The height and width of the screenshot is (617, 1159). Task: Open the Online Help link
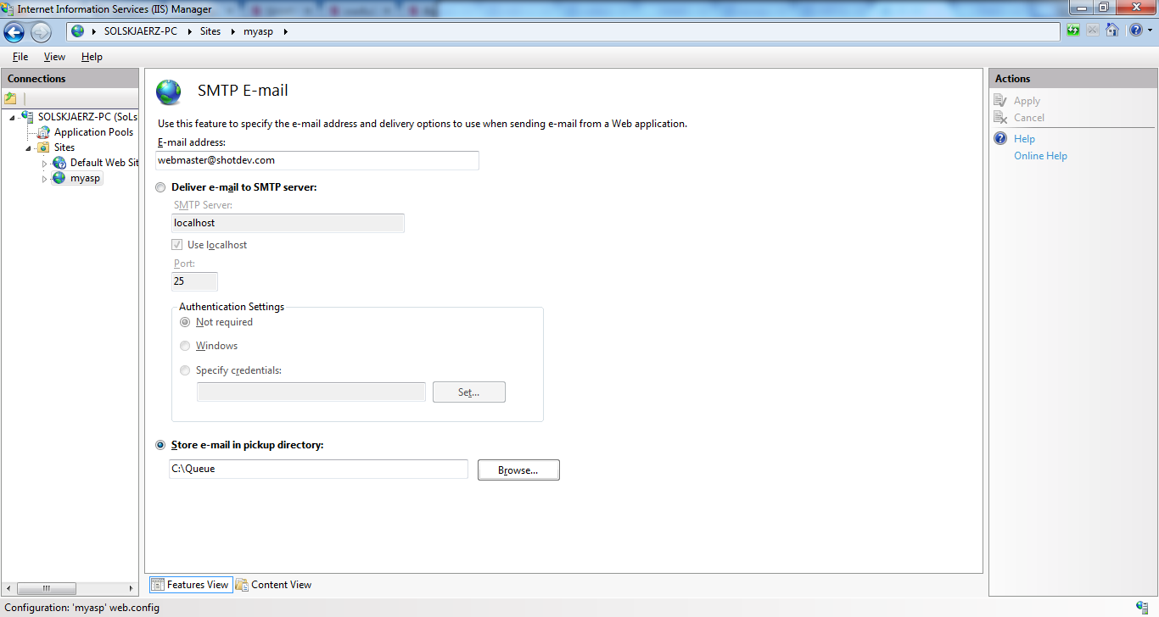(x=1040, y=156)
